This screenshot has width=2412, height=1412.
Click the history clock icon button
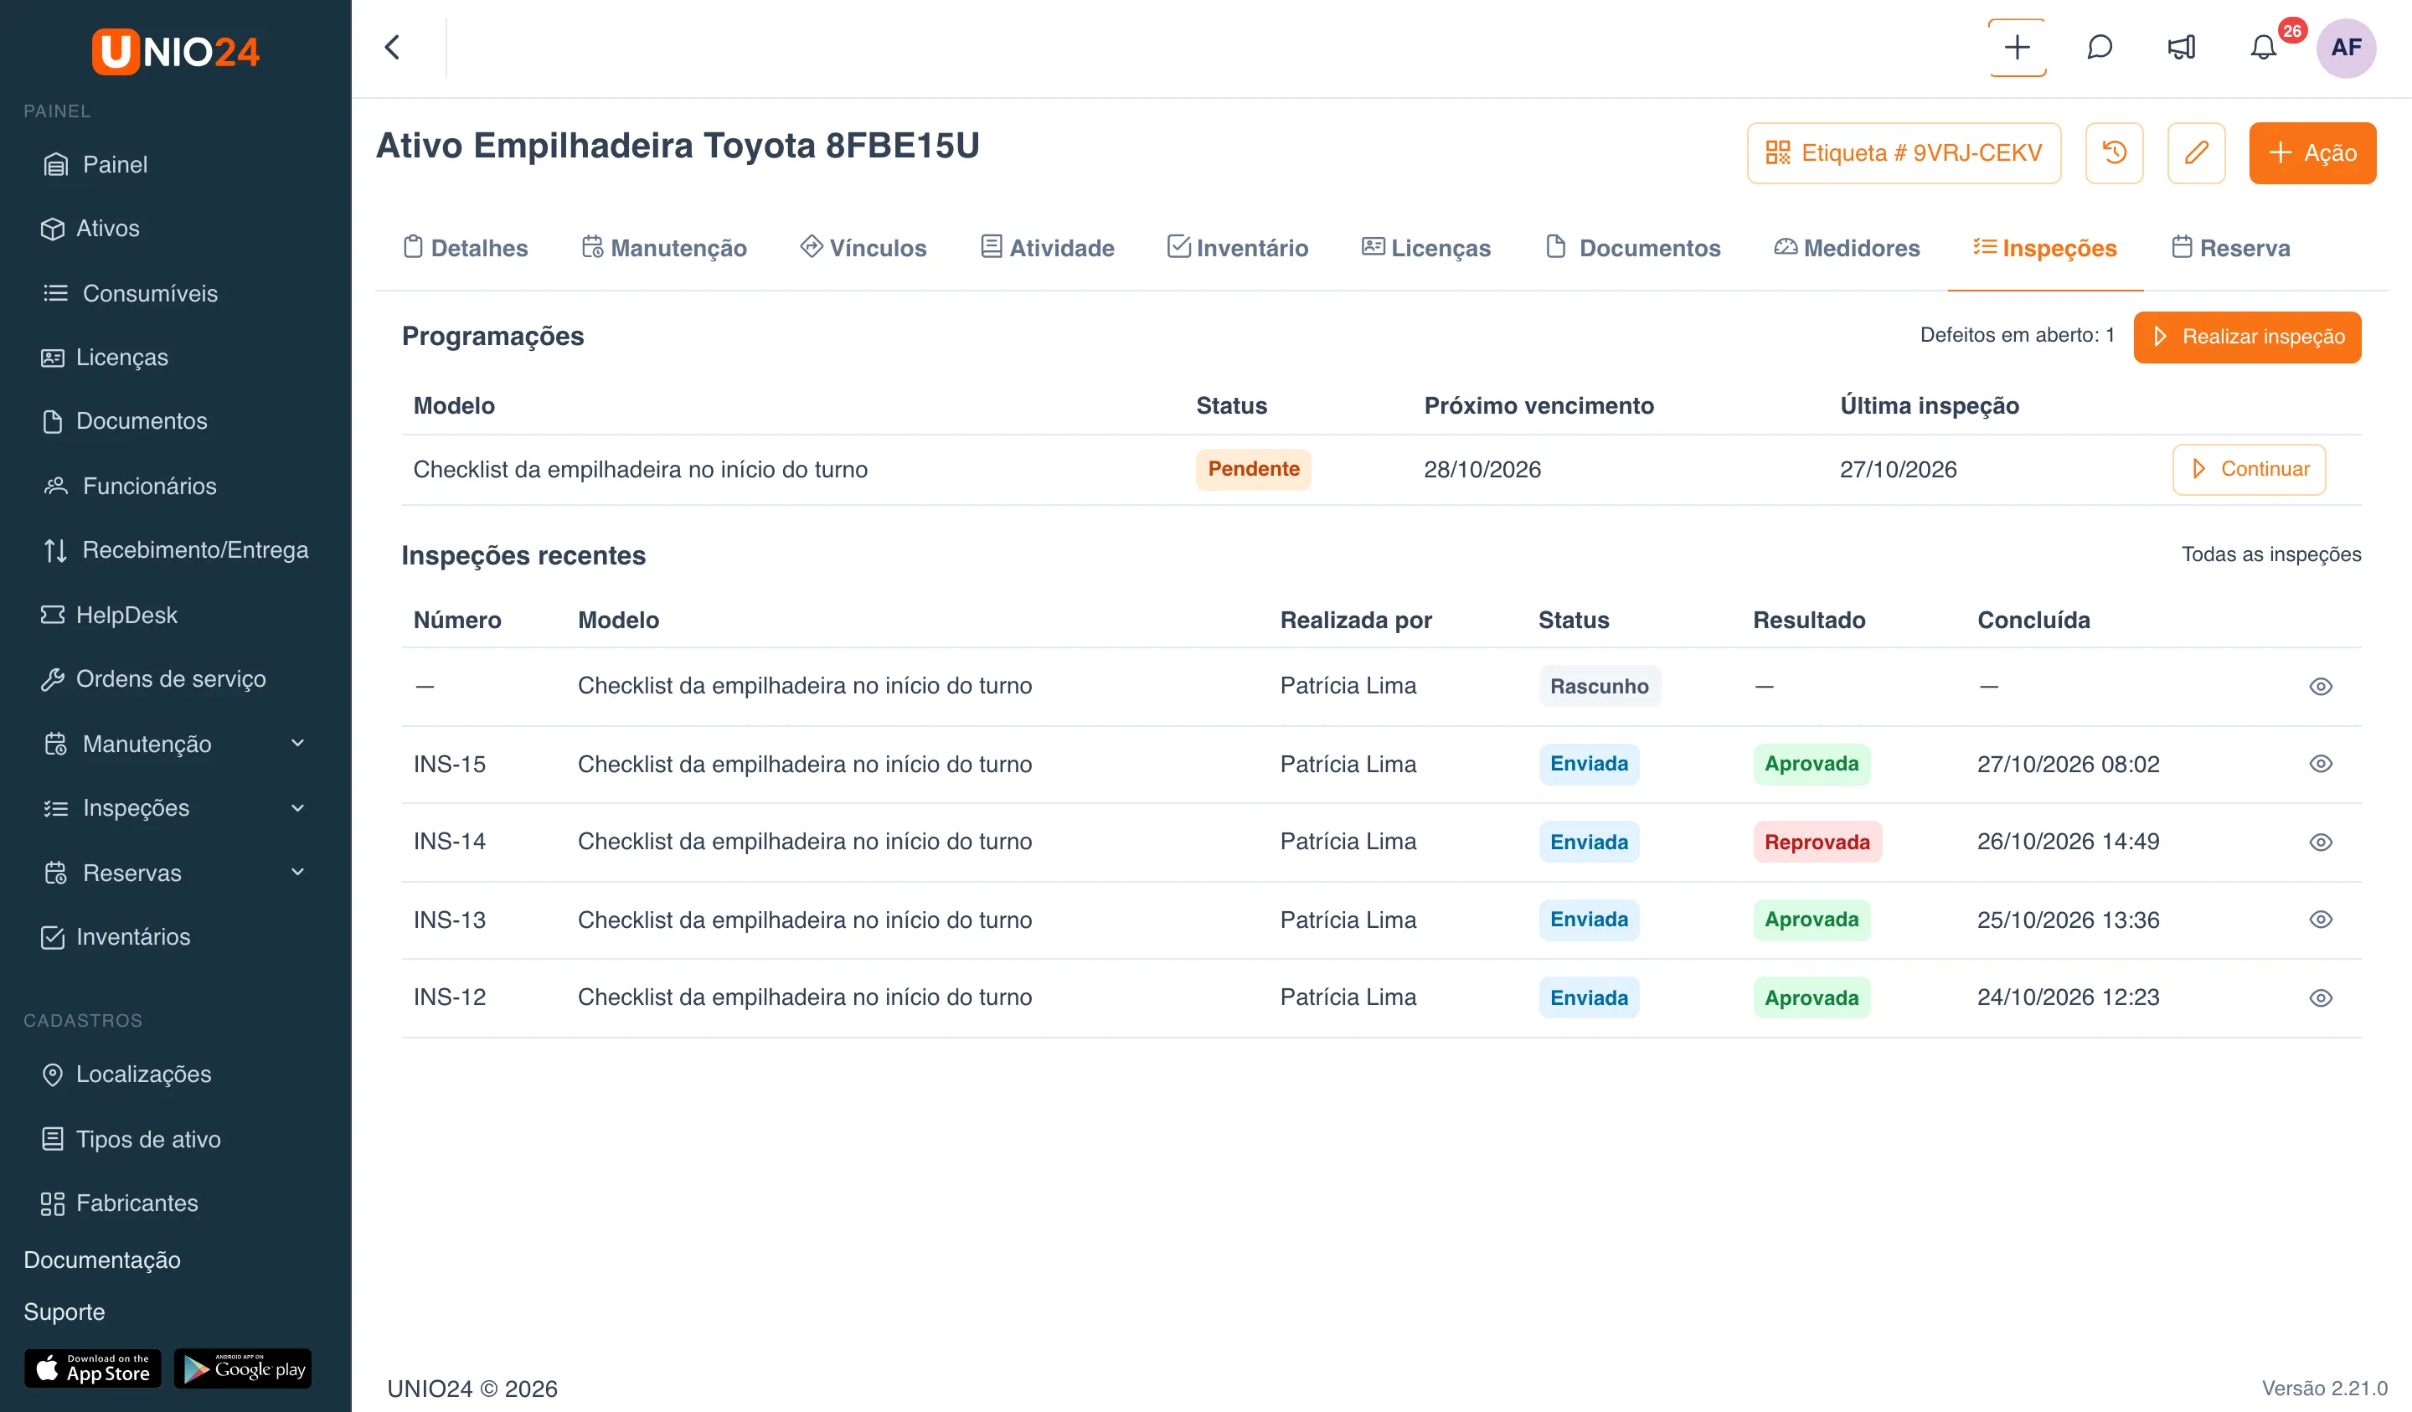[2113, 152]
